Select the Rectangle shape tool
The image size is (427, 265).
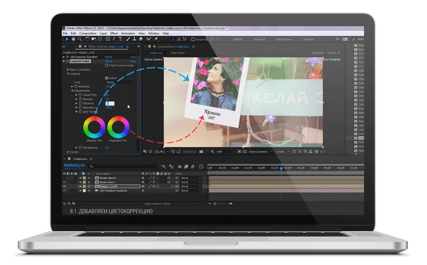click(x=108, y=39)
